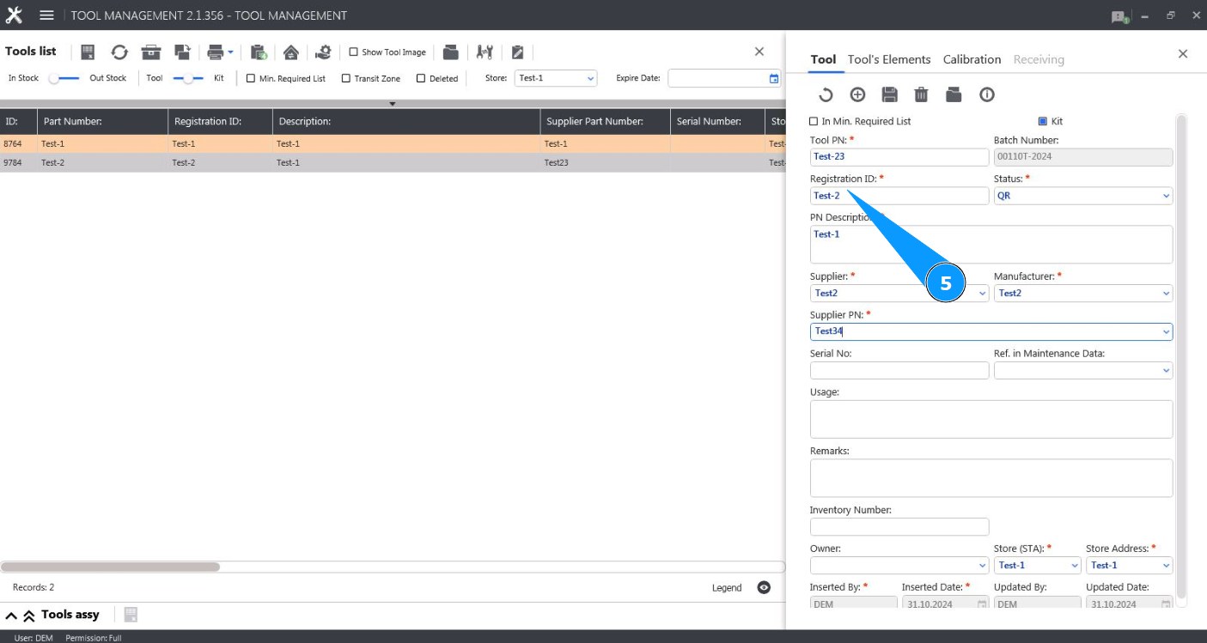
Task: Switch to the Tool tab
Action: coord(823,59)
